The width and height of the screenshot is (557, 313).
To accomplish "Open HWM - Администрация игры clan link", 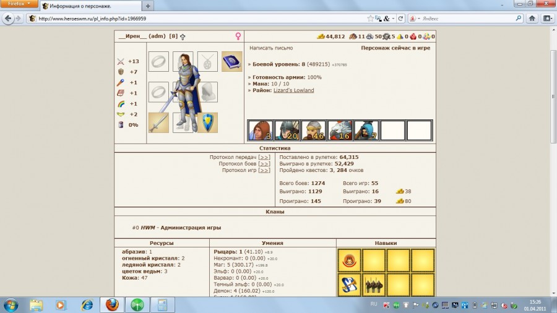I will tap(181, 228).
